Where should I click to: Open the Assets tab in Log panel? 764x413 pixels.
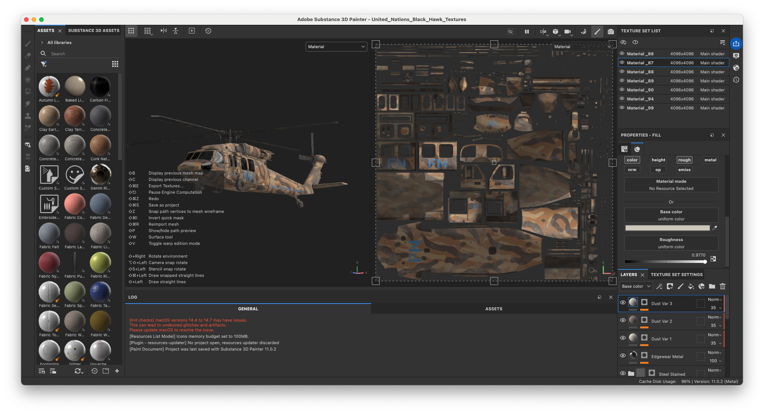click(x=494, y=309)
